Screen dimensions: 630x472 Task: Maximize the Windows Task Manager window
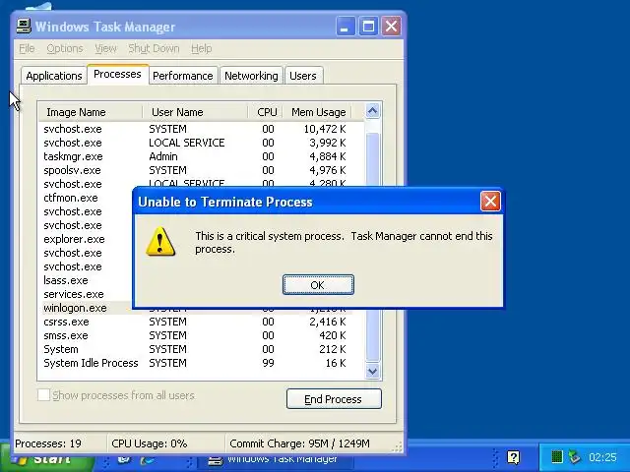[x=368, y=27]
